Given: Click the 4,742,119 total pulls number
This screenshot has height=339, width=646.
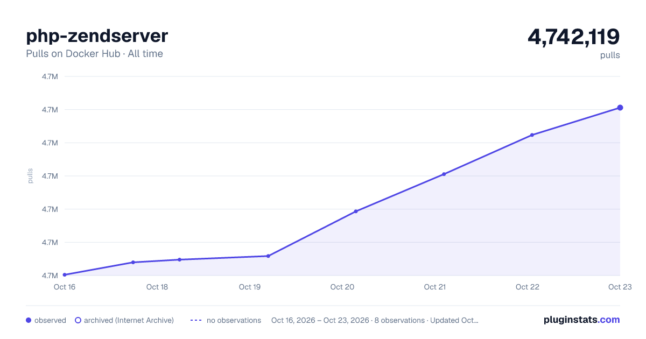Looking at the screenshot, I should [573, 37].
